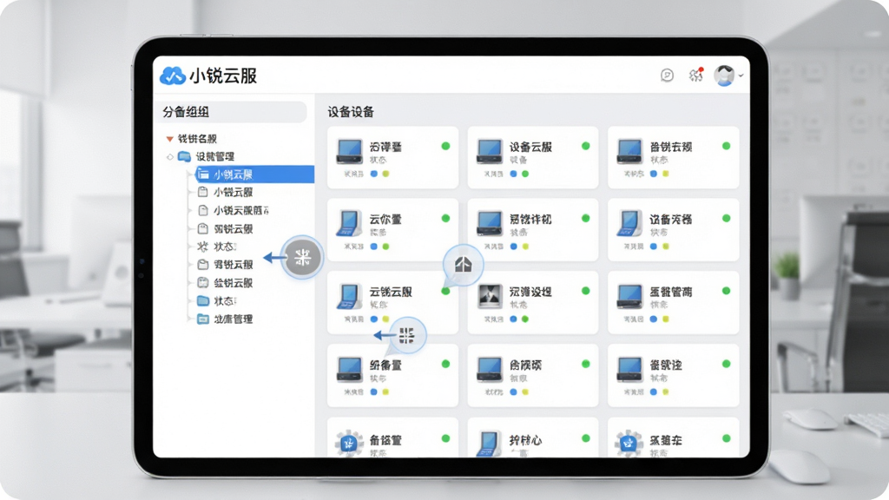The height and width of the screenshot is (500, 889).
Task: Select the 状态 row with gear icon
Action: [216, 247]
